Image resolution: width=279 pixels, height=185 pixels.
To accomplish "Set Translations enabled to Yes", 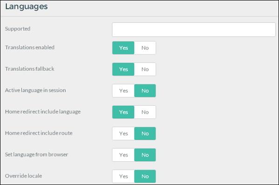I will (x=123, y=48).
